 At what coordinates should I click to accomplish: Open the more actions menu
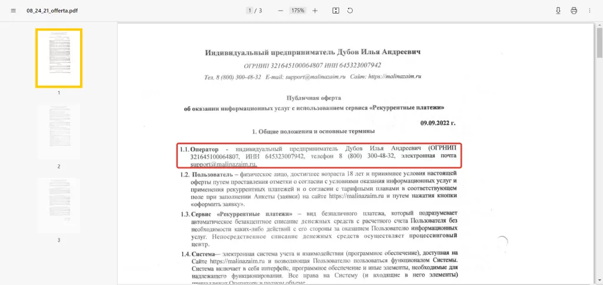click(x=589, y=11)
